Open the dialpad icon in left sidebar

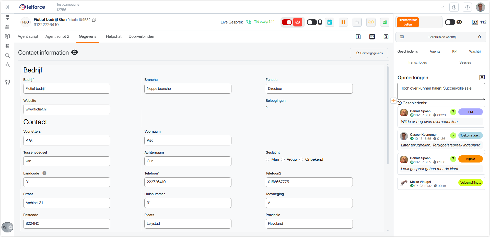7,17
